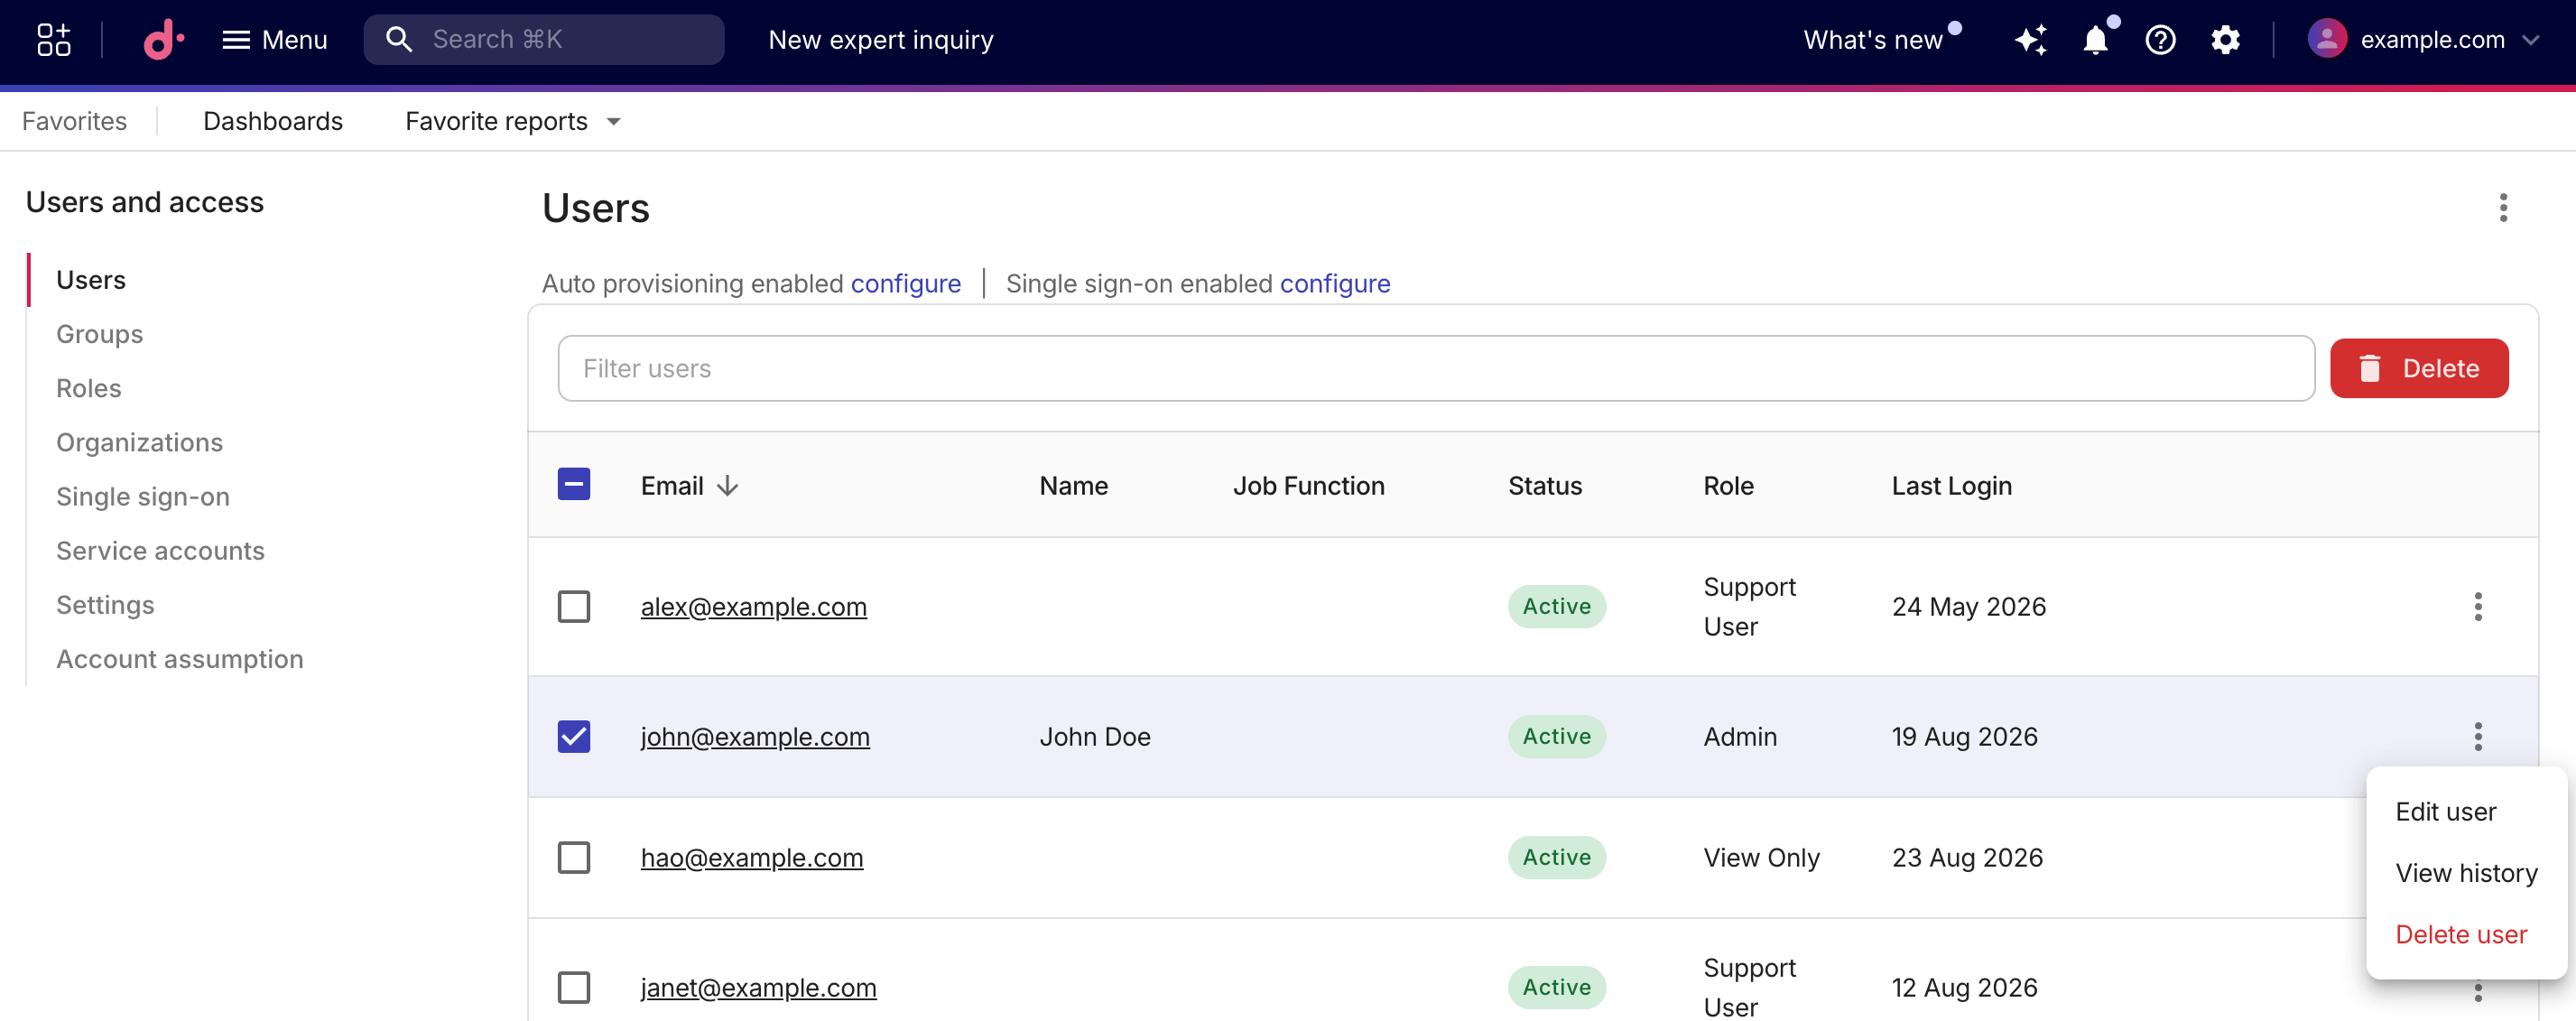Click into the Filter users field
2576x1021 pixels.
(x=1436, y=368)
